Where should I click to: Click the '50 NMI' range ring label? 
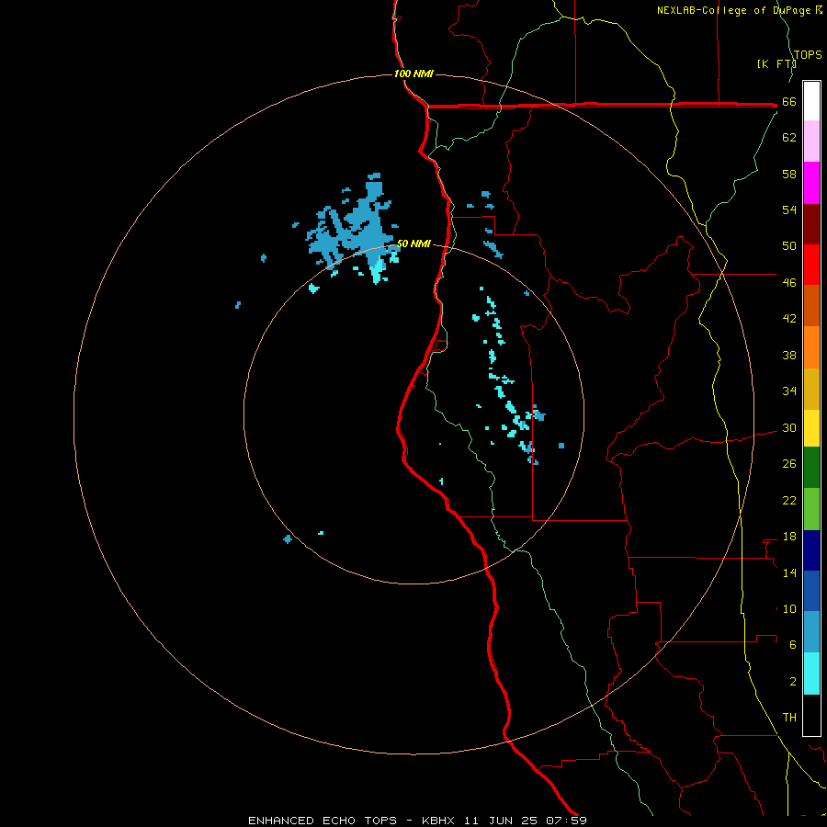click(413, 244)
